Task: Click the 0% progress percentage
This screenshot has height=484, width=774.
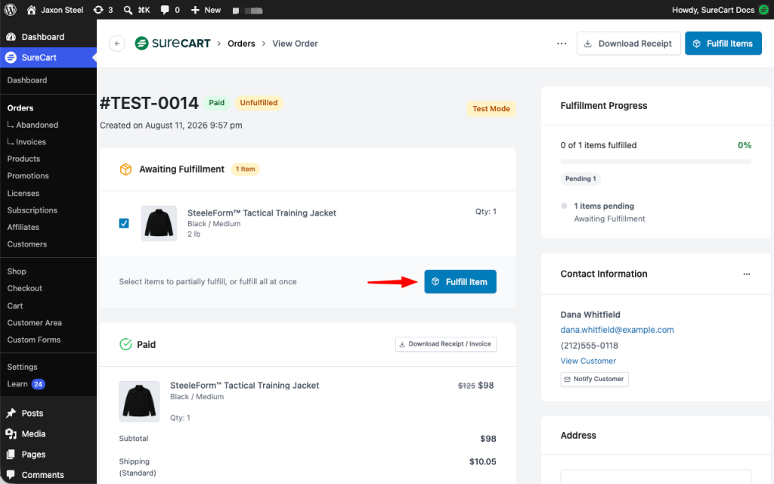Action: (745, 145)
